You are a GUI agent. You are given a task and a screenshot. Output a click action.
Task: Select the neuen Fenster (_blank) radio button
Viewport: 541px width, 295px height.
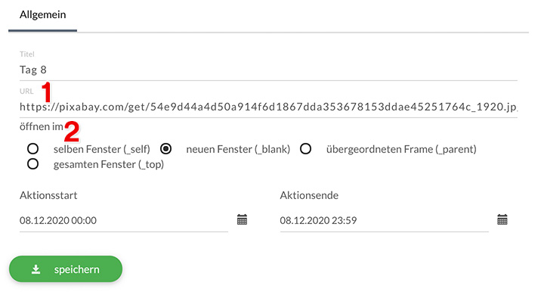tap(166, 149)
